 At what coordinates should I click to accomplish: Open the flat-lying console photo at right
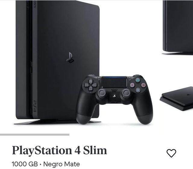pos(176,99)
